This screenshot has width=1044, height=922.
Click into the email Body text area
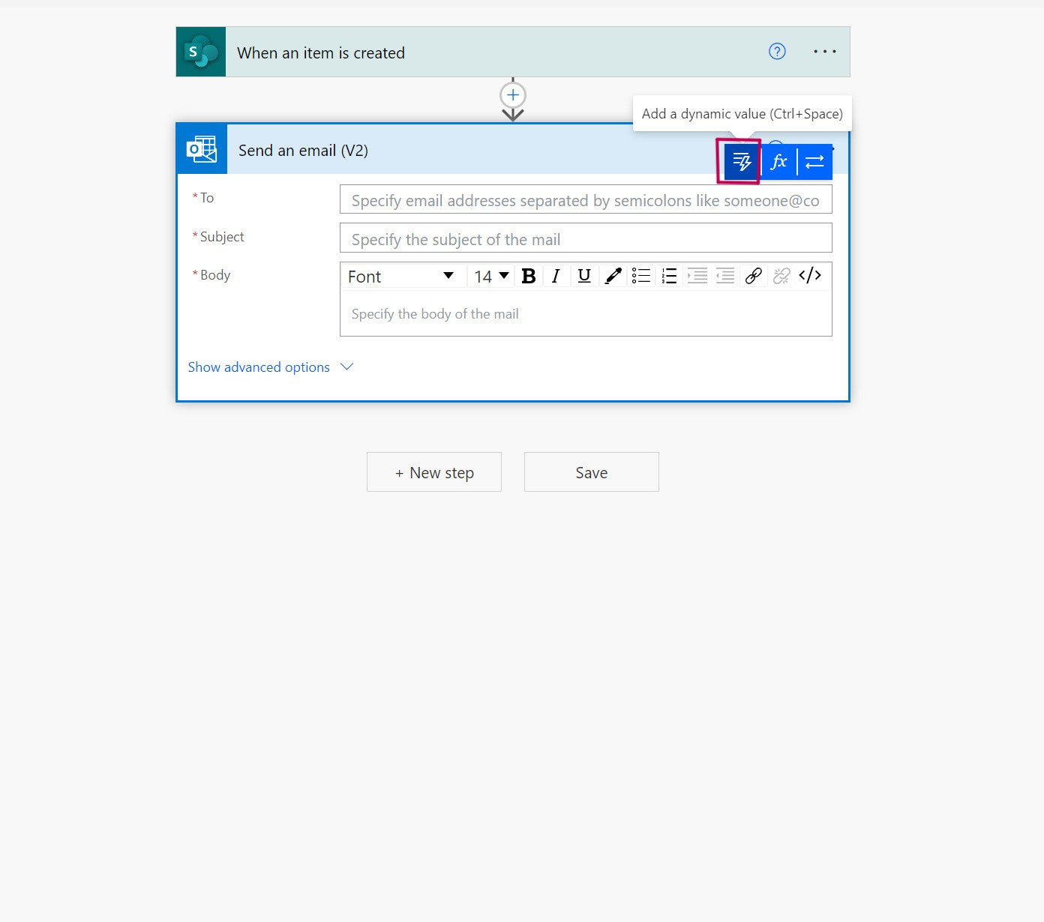tap(586, 314)
